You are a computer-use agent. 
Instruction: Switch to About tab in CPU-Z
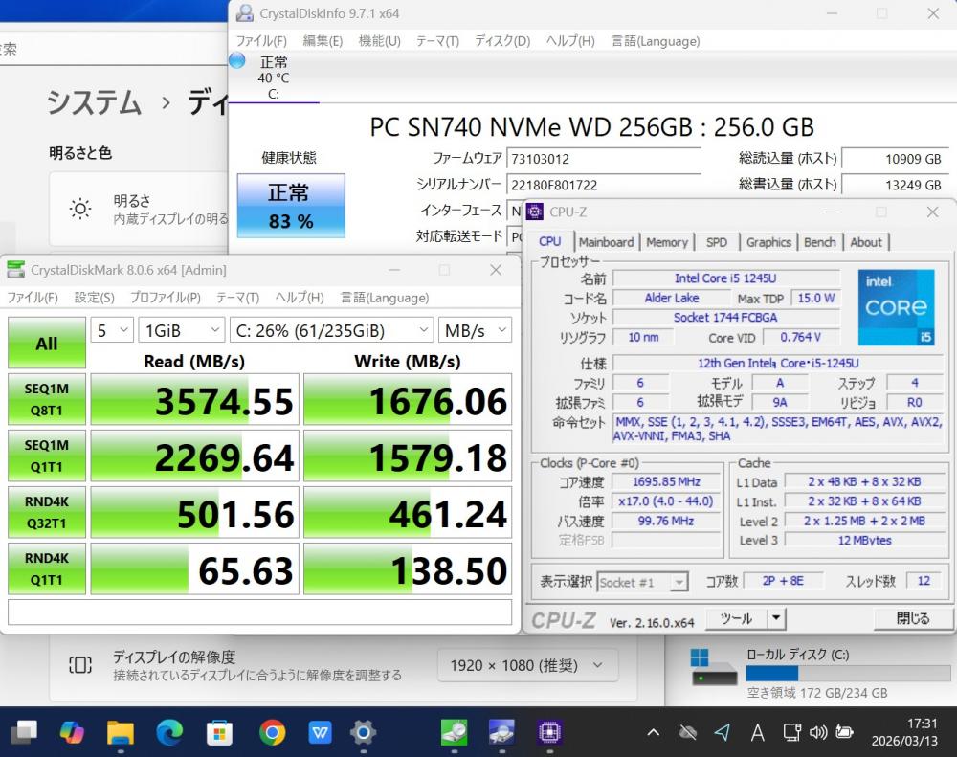tap(865, 242)
